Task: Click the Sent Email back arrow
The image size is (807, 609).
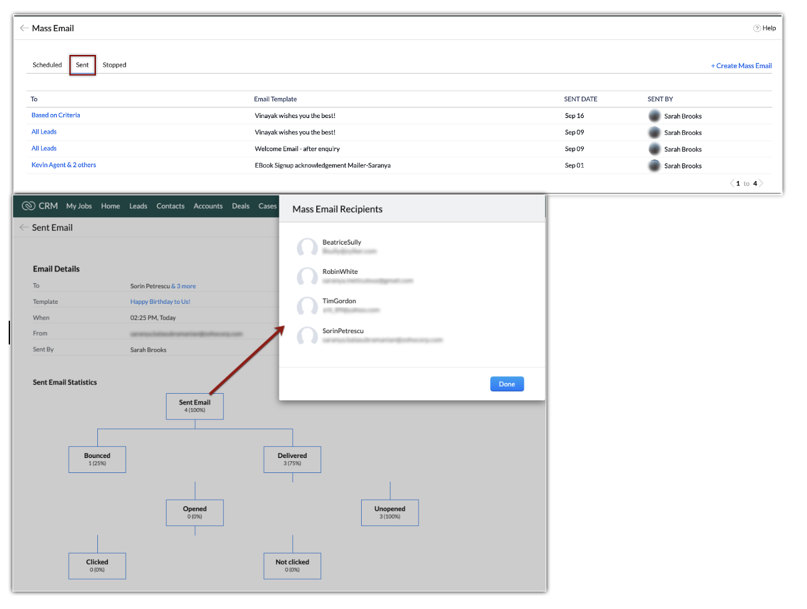Action: tap(24, 228)
